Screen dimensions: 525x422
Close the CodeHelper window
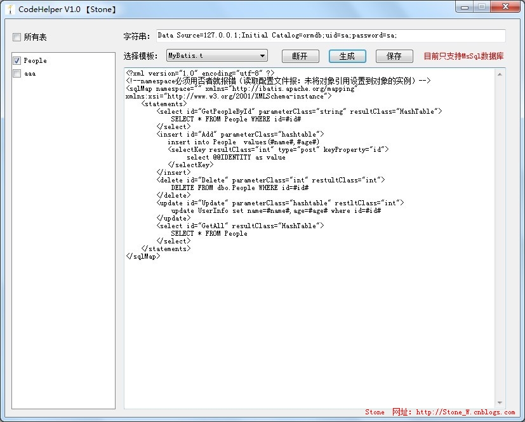(505, 7)
